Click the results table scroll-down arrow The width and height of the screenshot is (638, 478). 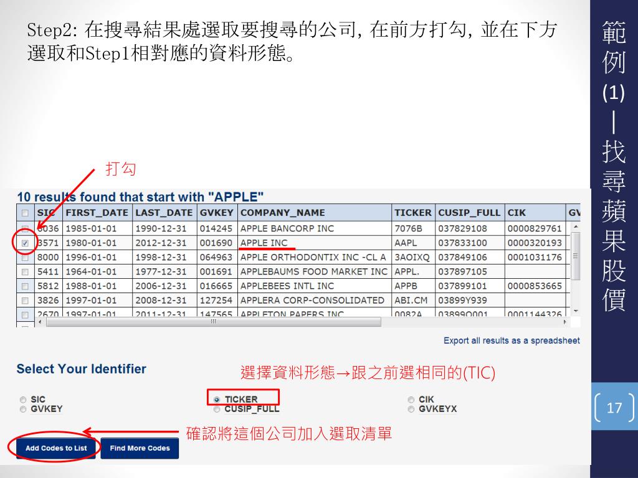[x=575, y=311]
